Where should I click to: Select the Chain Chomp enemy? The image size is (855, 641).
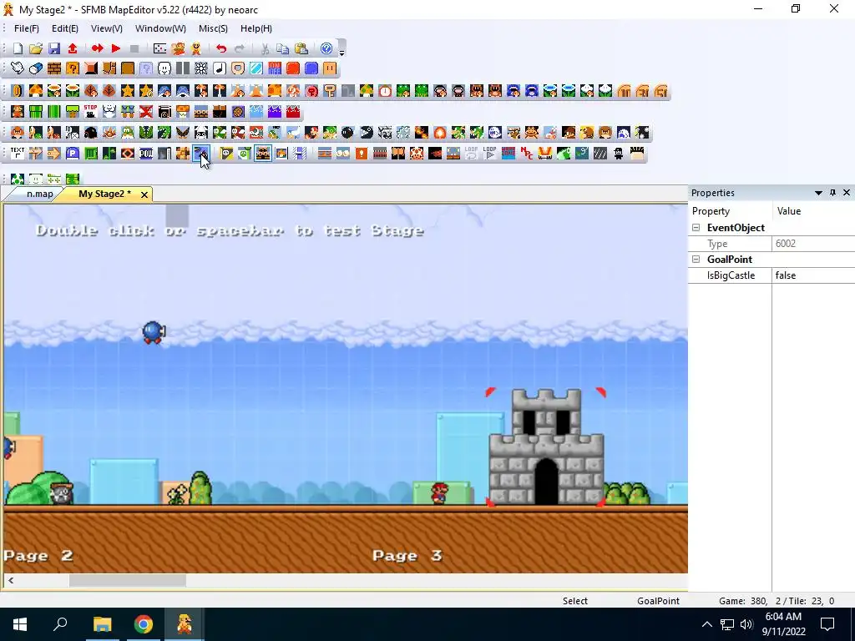click(x=367, y=133)
